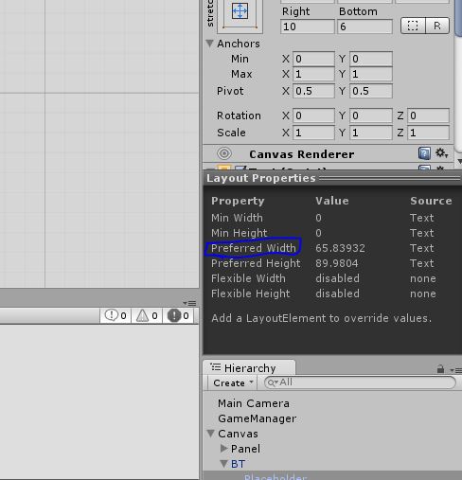Select GameManager in the Hierarchy
The height and width of the screenshot is (480, 462).
(x=257, y=418)
